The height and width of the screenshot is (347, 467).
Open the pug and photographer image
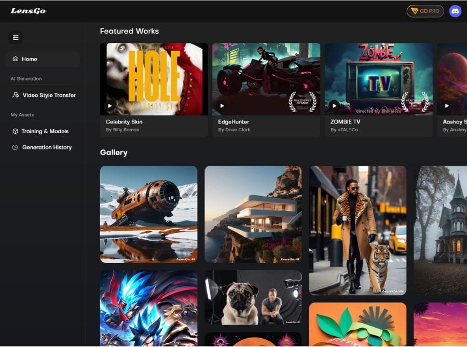[253, 297]
